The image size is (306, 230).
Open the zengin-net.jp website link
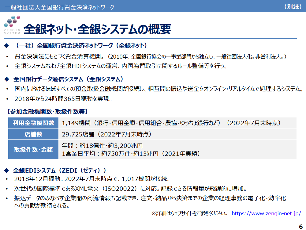[266, 213]
